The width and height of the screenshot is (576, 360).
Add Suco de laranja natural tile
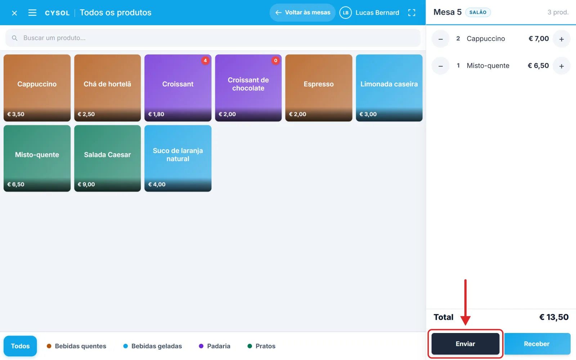[x=178, y=158]
